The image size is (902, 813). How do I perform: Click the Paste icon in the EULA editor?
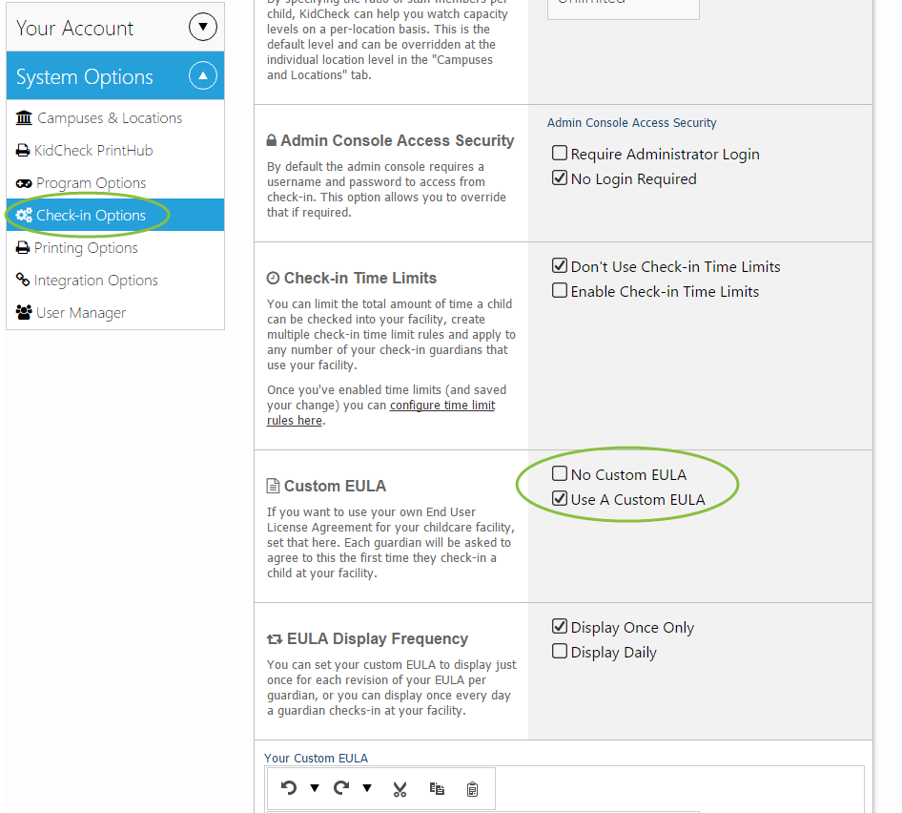pos(472,789)
